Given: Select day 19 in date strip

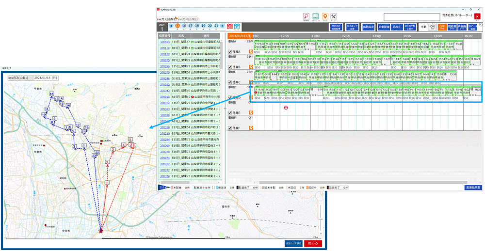Looking at the screenshot, I should pos(204,26).
